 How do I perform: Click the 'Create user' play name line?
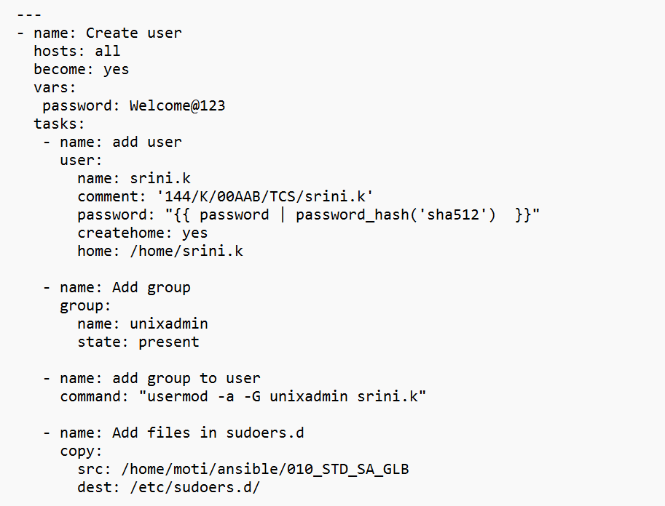coord(133,33)
